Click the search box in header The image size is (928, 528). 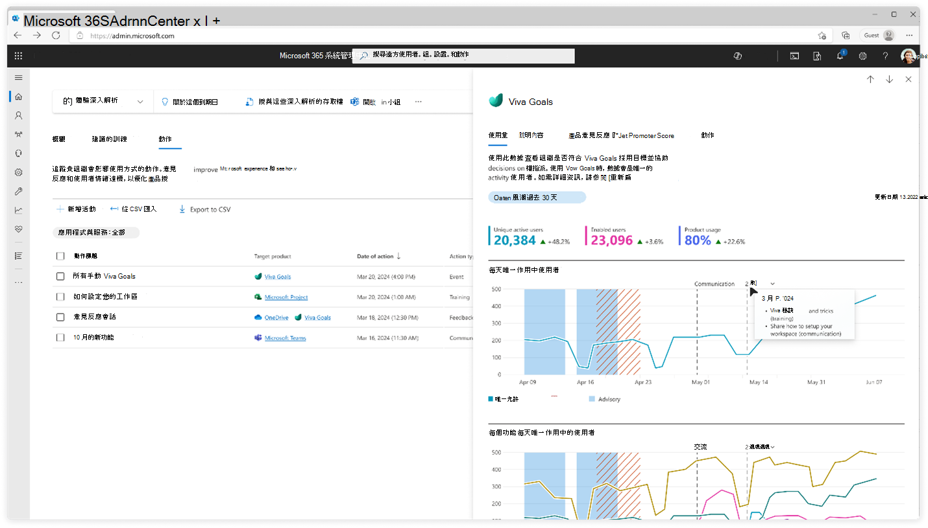[x=463, y=56]
